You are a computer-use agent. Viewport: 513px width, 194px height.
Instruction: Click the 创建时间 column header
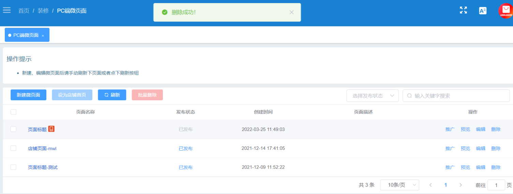coord(263,112)
